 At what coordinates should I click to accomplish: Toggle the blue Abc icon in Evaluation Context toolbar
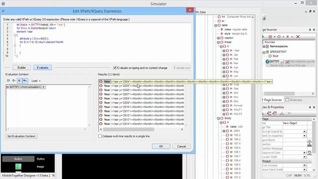[x=25, y=81]
